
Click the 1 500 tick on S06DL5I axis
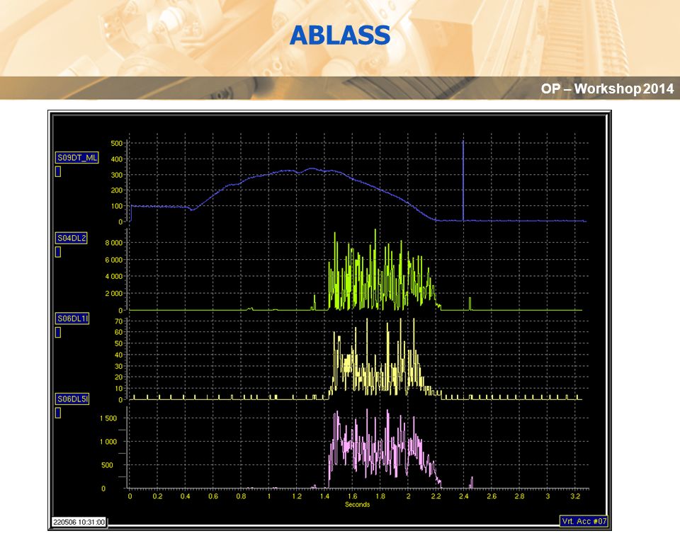(108, 418)
